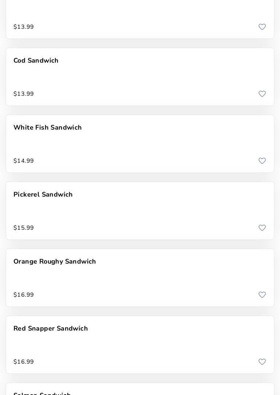Select the $15.99 Pickerel price
The image size is (280, 395).
pos(24,228)
